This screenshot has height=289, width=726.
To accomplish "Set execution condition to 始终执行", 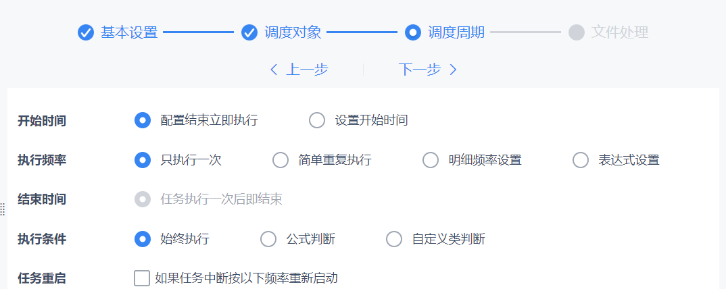I will pyautogui.click(x=143, y=239).
